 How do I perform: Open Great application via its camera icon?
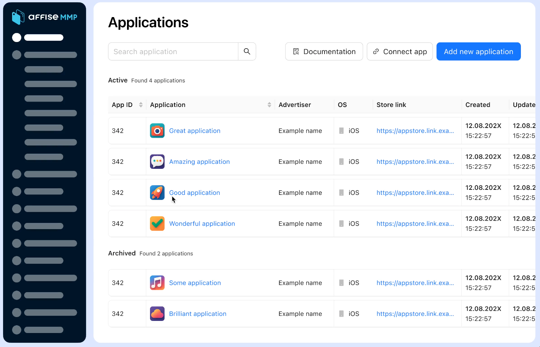(157, 131)
